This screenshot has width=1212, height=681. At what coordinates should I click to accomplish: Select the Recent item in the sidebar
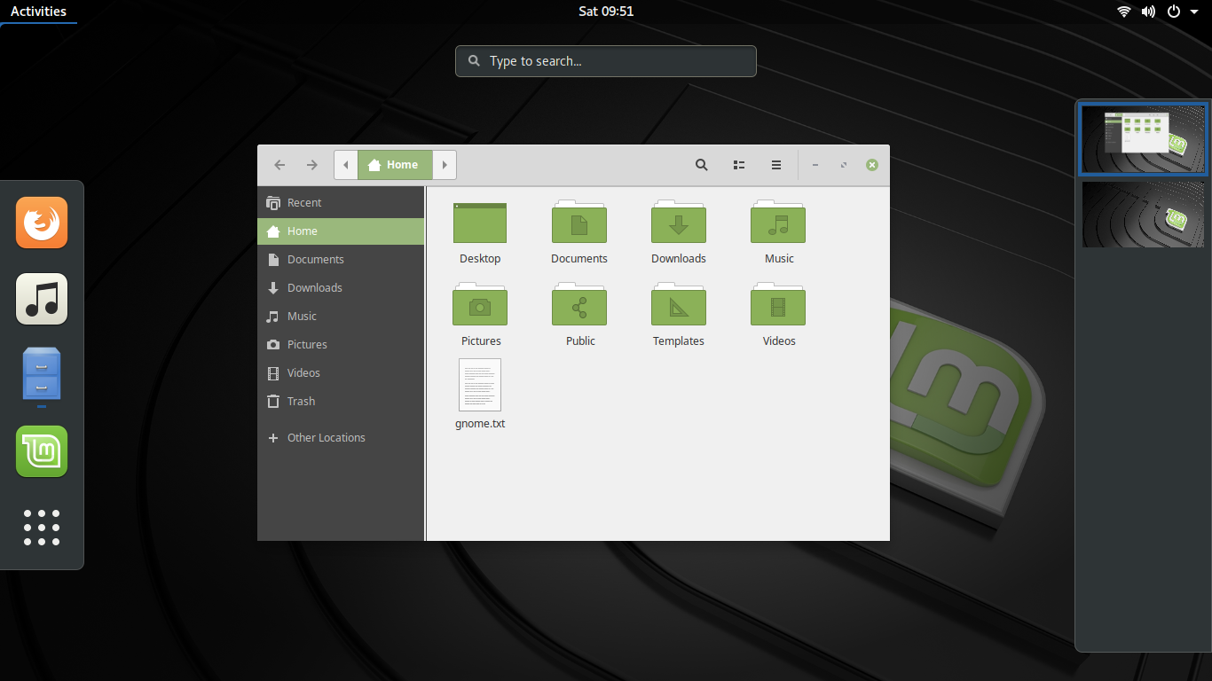[x=304, y=202]
